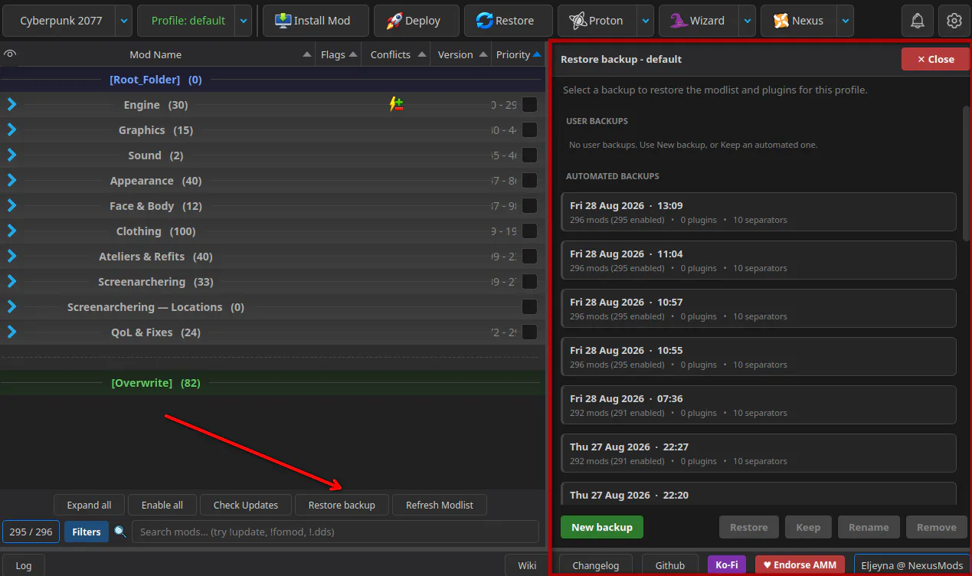Screen dimensions: 972x576
Task: Click the Deploy button
Action: point(417,21)
